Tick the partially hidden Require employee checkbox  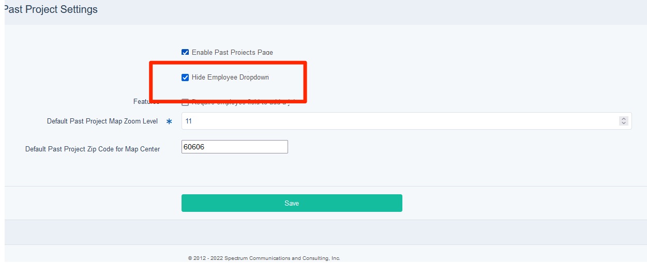point(185,102)
